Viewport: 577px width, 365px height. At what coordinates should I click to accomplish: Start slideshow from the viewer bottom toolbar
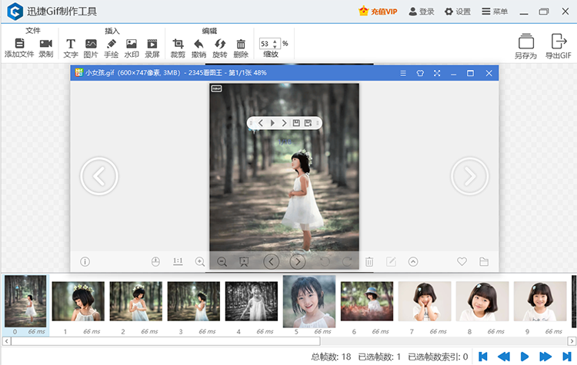(x=244, y=262)
